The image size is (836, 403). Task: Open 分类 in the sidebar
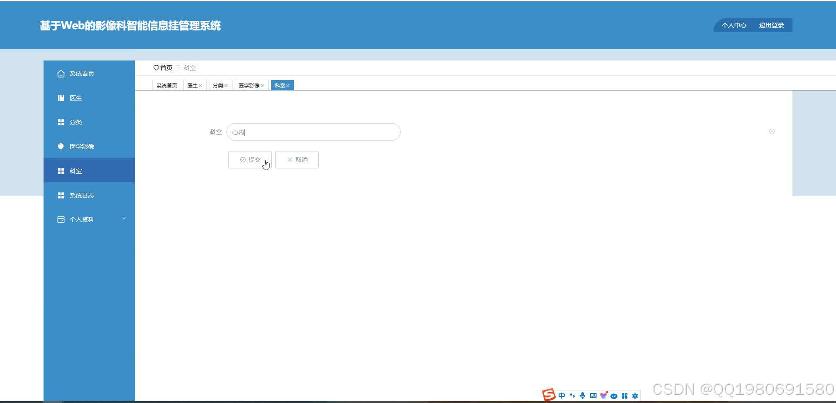tap(89, 122)
